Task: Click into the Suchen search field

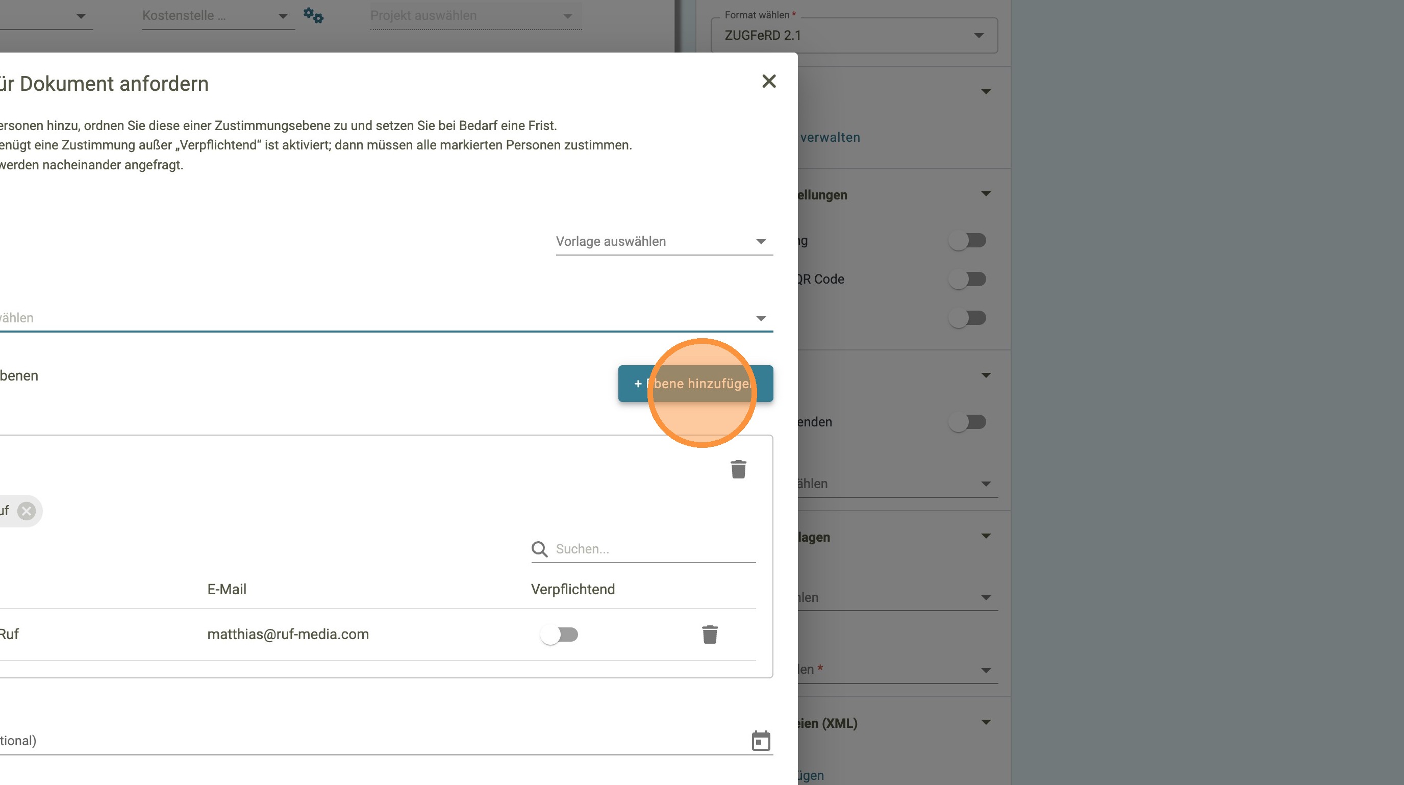Action: pyautogui.click(x=654, y=549)
